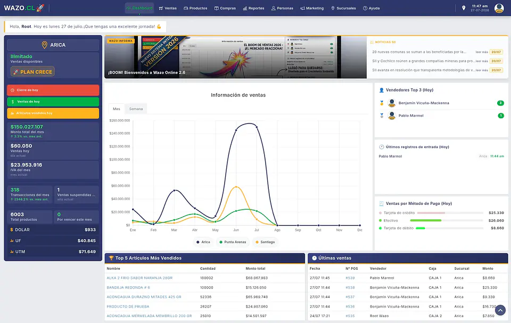Click Benjamín Vicuña-Mackenna's avatar icon
The height and width of the screenshot is (323, 511).
click(x=392, y=103)
